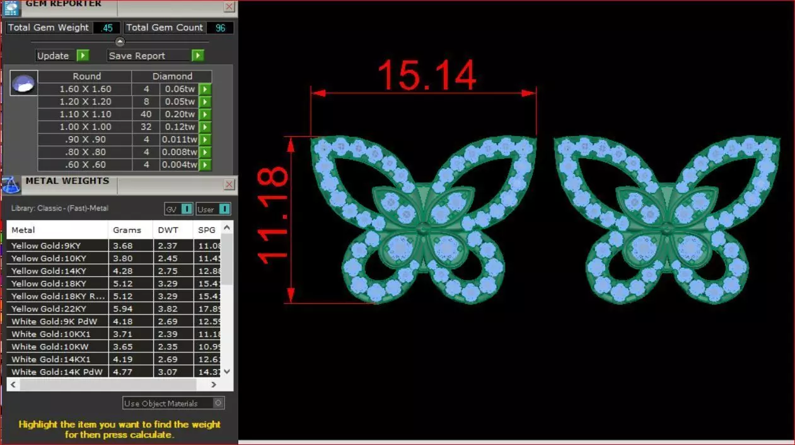The height and width of the screenshot is (445, 795).
Task: Click the 15.14 width dimension label
Action: 427,74
